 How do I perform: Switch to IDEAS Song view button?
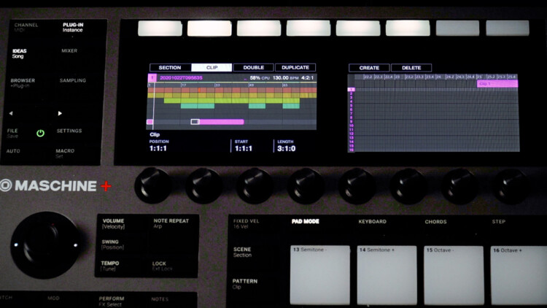(19, 53)
